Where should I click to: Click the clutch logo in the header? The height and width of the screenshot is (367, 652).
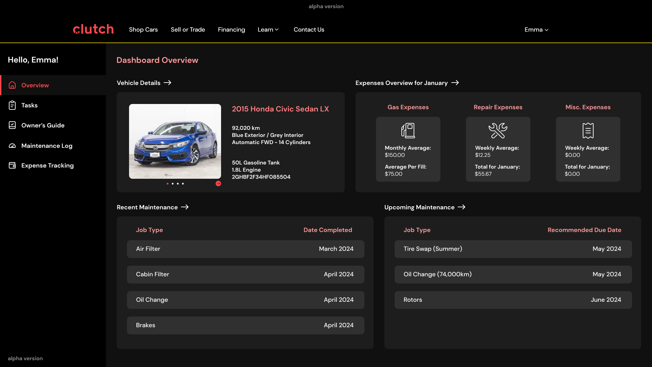click(93, 29)
